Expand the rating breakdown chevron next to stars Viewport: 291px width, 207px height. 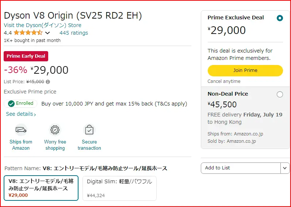point(47,33)
